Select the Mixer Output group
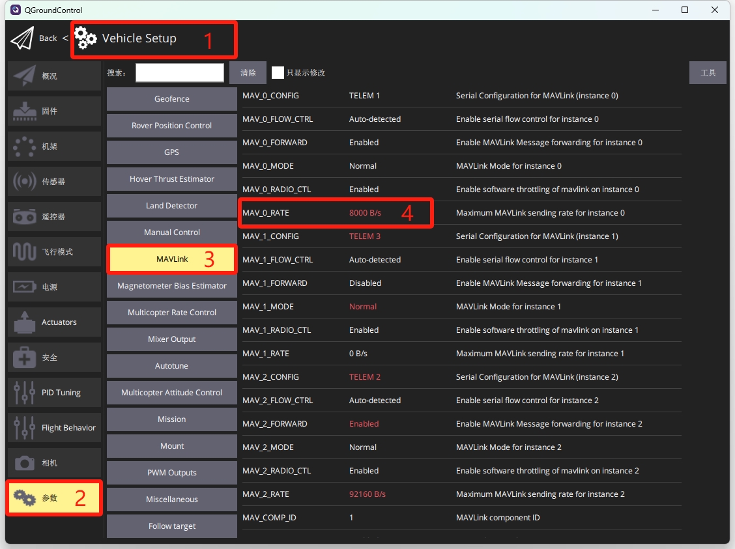 pos(172,339)
